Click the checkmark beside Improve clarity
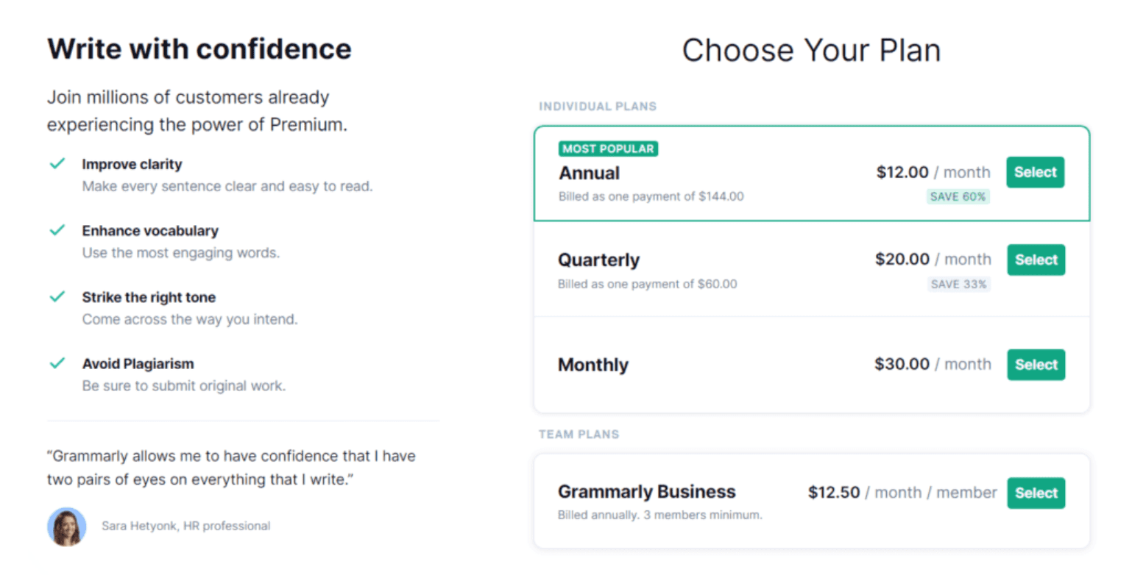The width and height of the screenshot is (1132, 575). point(57,163)
